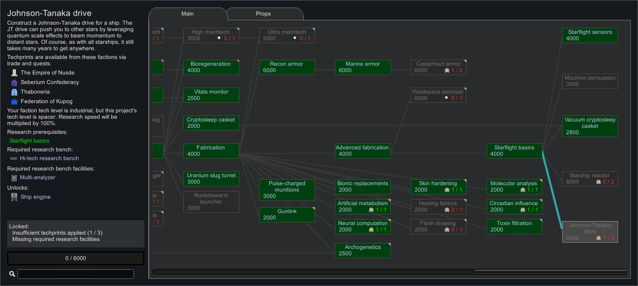The width and height of the screenshot is (638, 286).
Task: Click techprint icon on Starship reactor
Action: point(599,182)
